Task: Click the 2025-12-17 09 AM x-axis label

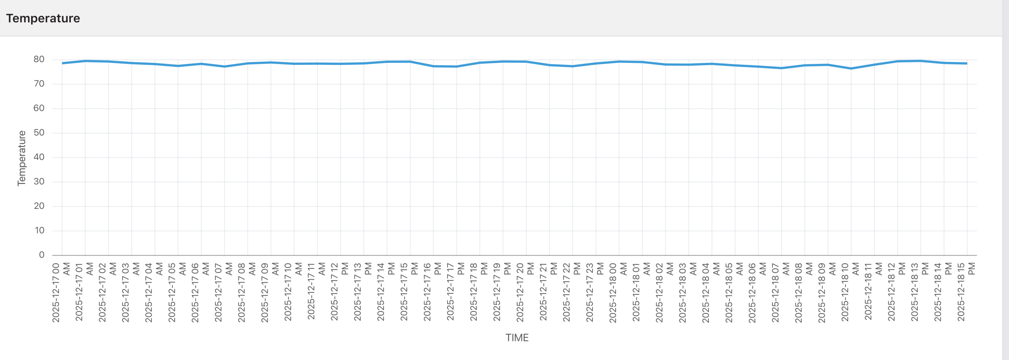Action: (x=270, y=292)
